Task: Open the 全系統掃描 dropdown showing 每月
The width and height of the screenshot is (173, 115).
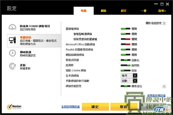Action: click(129, 76)
